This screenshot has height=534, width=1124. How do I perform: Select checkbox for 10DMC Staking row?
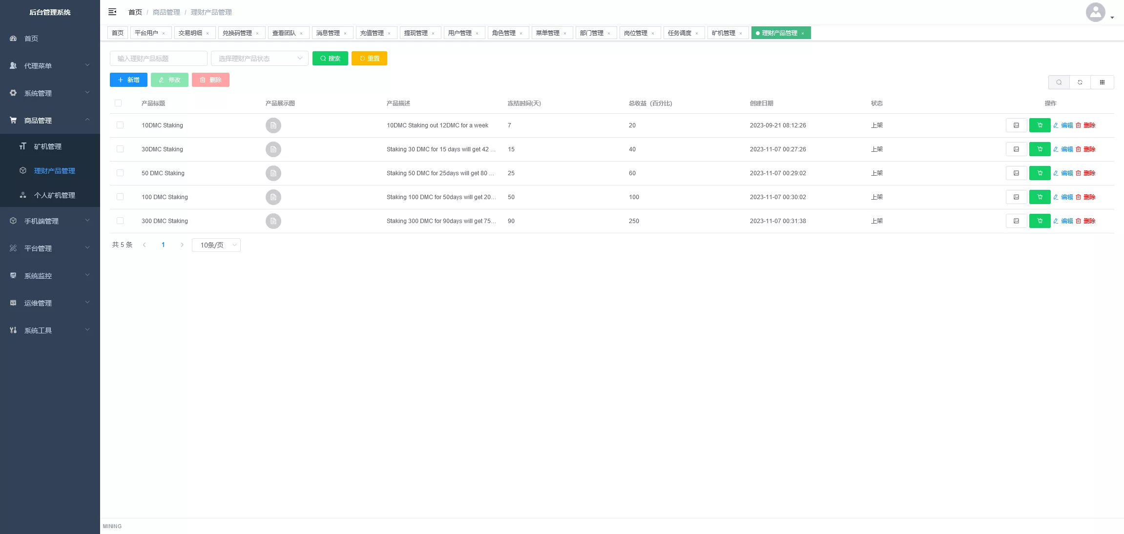click(120, 125)
